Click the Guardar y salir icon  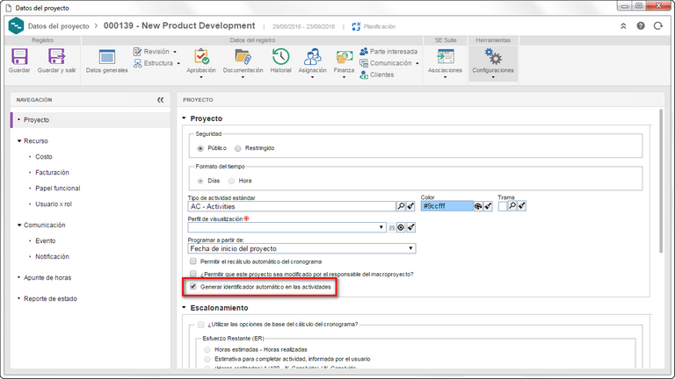(x=56, y=57)
